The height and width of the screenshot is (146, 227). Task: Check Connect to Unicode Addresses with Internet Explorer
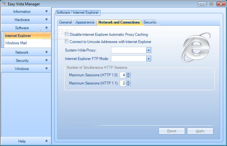click(x=67, y=41)
